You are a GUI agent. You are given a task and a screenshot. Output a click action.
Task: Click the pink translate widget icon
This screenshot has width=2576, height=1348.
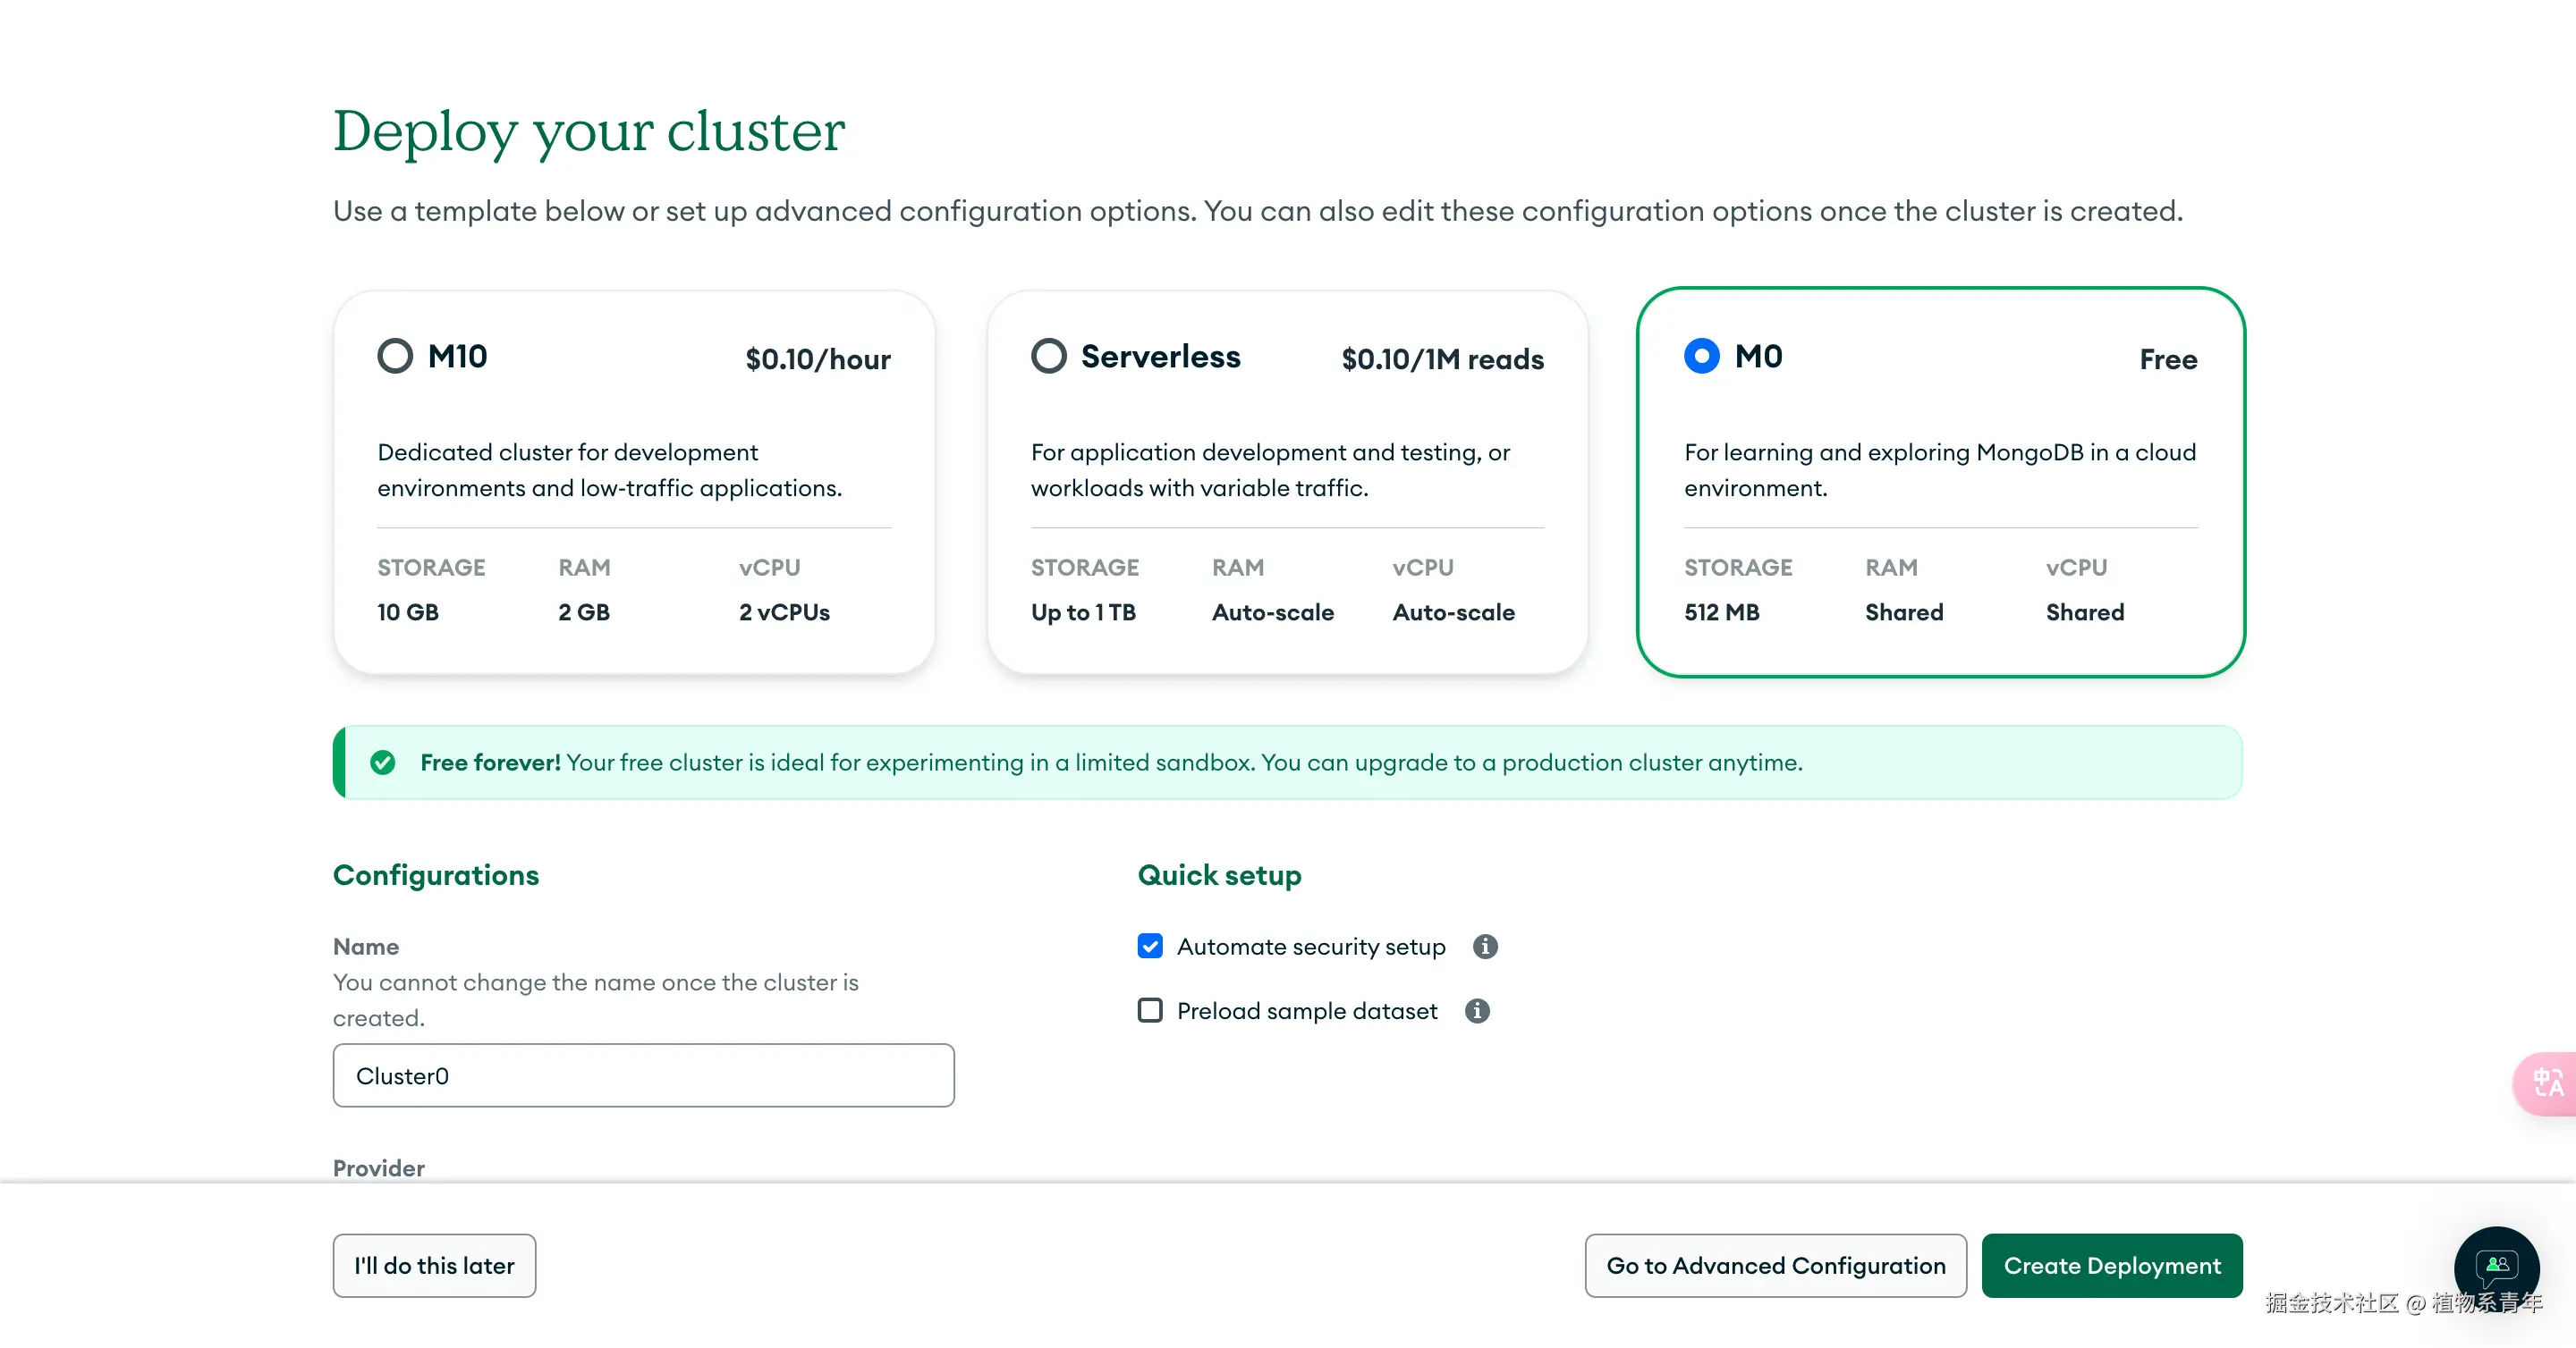click(x=2547, y=1083)
